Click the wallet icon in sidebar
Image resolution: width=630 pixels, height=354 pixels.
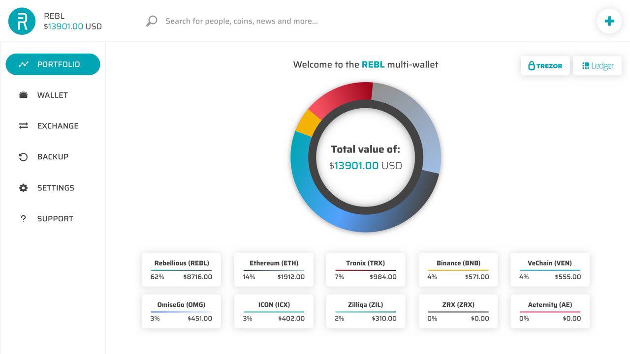(x=23, y=95)
